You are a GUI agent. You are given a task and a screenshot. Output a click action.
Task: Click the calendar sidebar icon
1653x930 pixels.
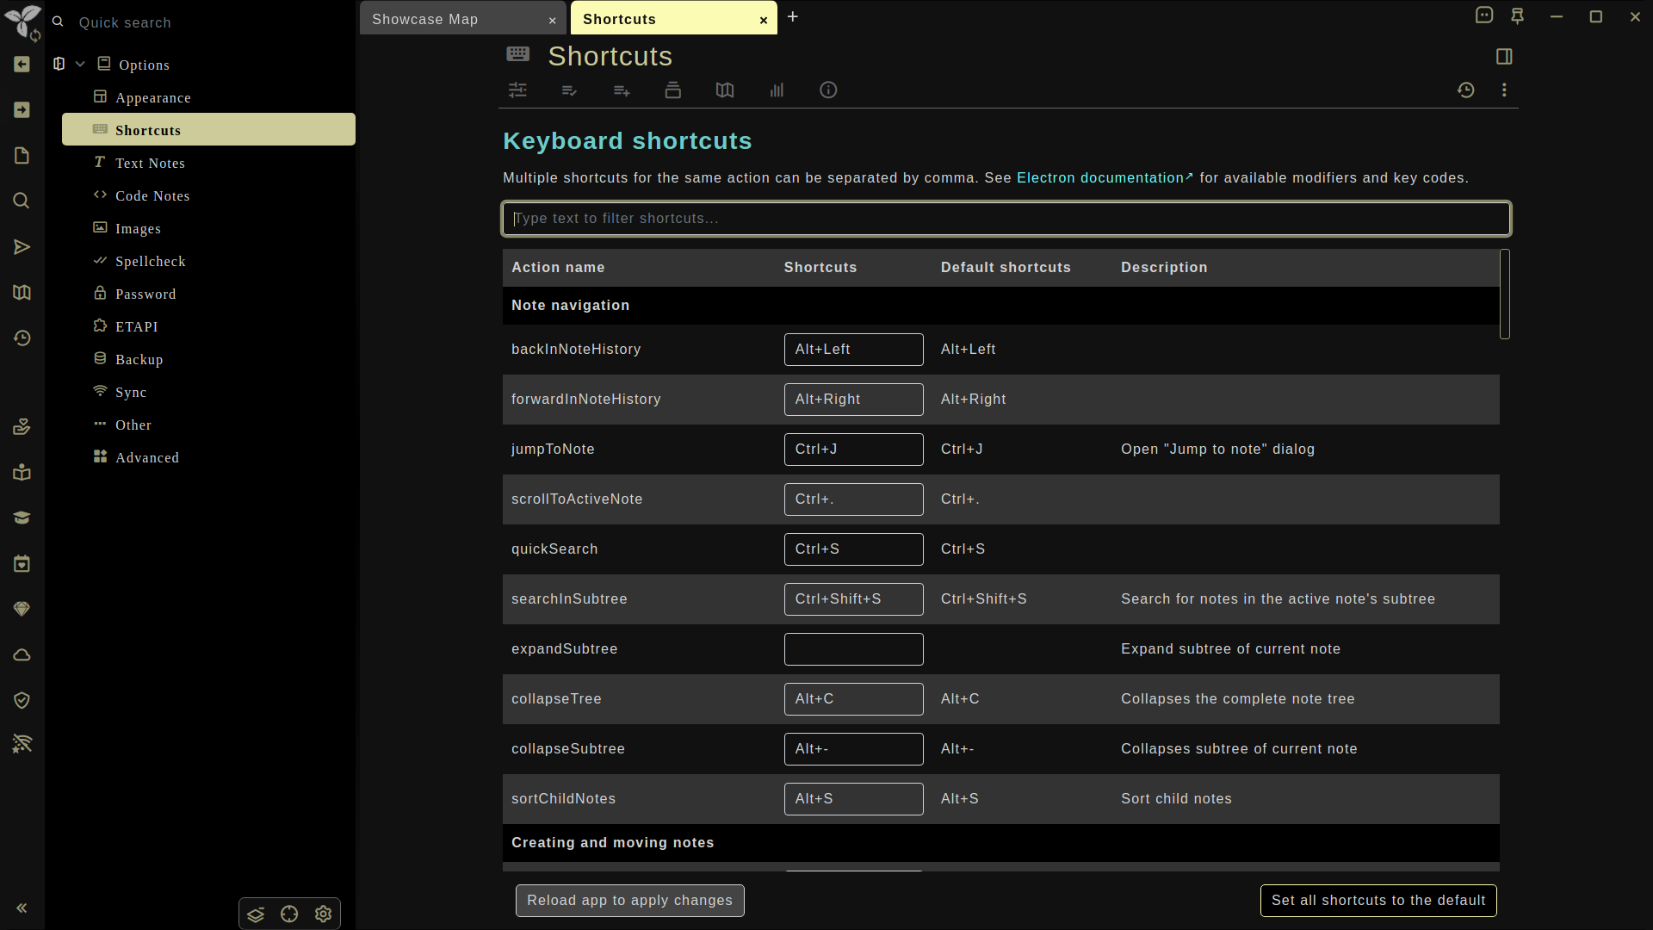[x=22, y=564]
